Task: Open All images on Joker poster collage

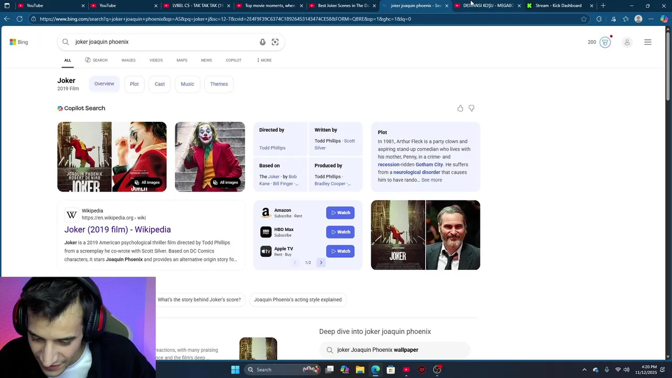Action: [146, 183]
